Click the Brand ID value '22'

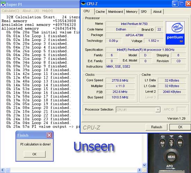tap(159, 29)
